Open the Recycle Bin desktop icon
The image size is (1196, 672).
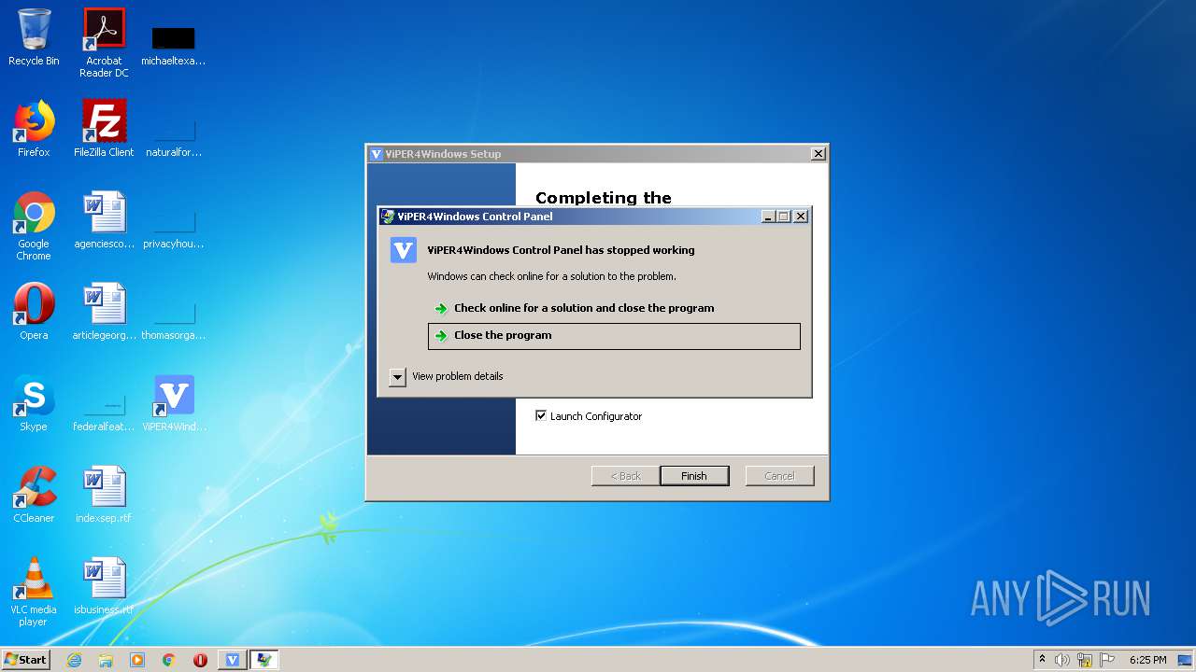click(34, 37)
